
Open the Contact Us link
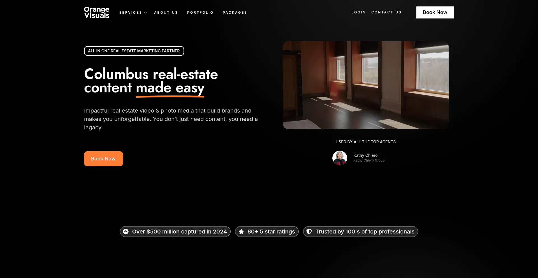386,12
